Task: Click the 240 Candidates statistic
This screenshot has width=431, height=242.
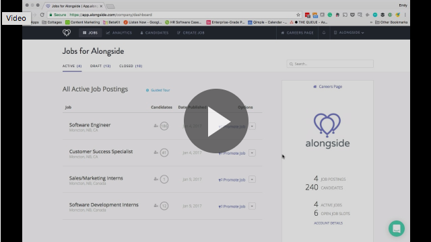Action: pyautogui.click(x=324, y=188)
